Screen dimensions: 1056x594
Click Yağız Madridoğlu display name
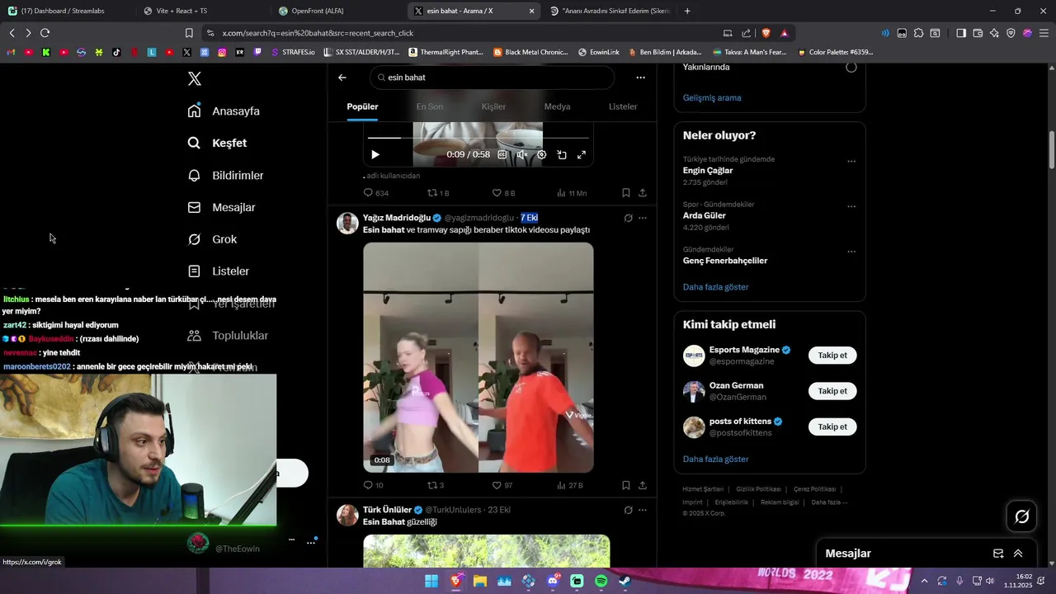tap(397, 218)
